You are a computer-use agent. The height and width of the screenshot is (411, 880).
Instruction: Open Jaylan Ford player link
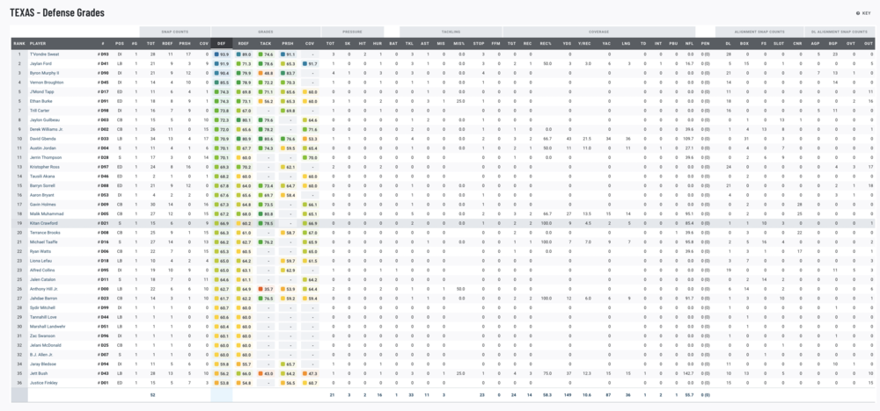point(40,64)
